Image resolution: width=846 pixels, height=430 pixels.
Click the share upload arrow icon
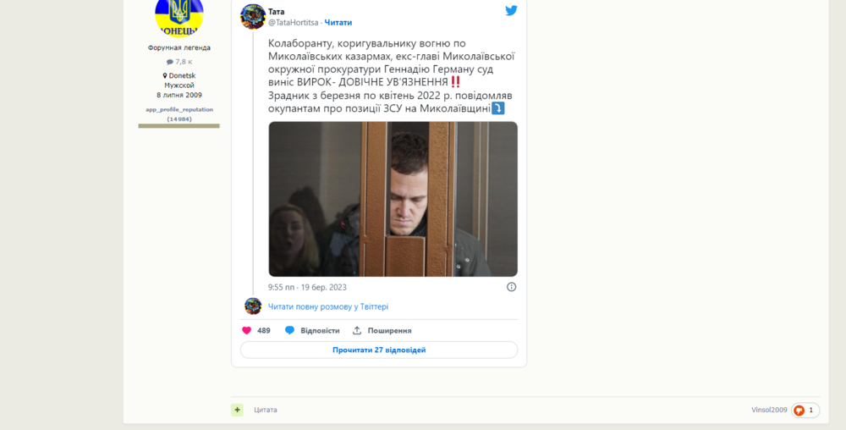click(357, 330)
